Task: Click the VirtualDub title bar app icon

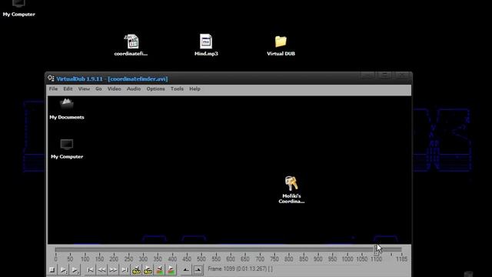Action: pos(51,78)
